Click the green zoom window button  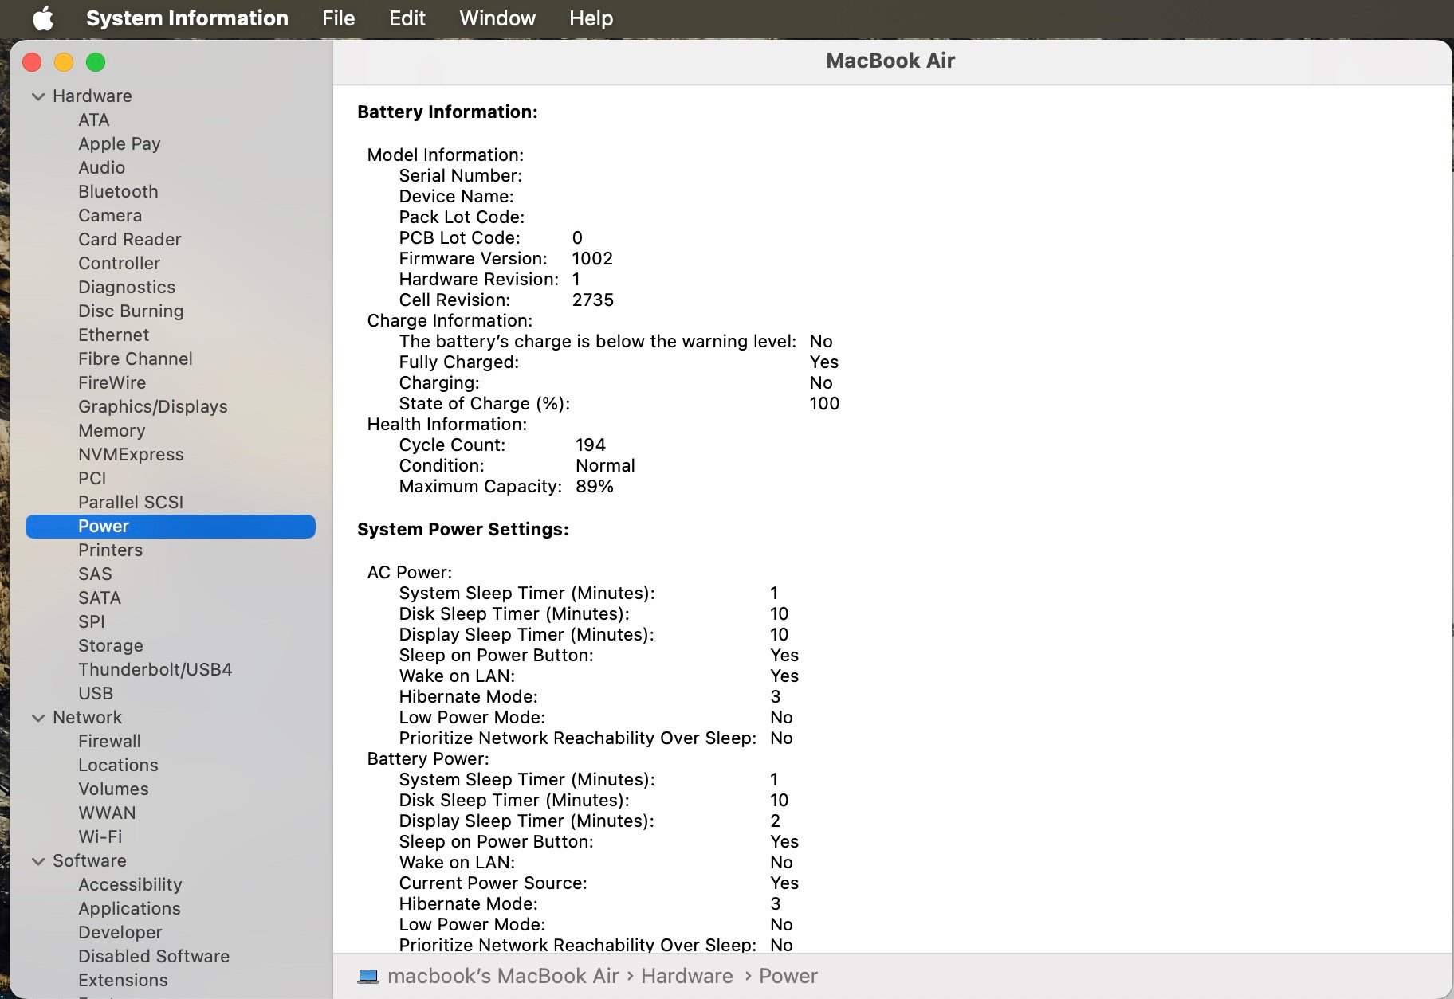96,62
